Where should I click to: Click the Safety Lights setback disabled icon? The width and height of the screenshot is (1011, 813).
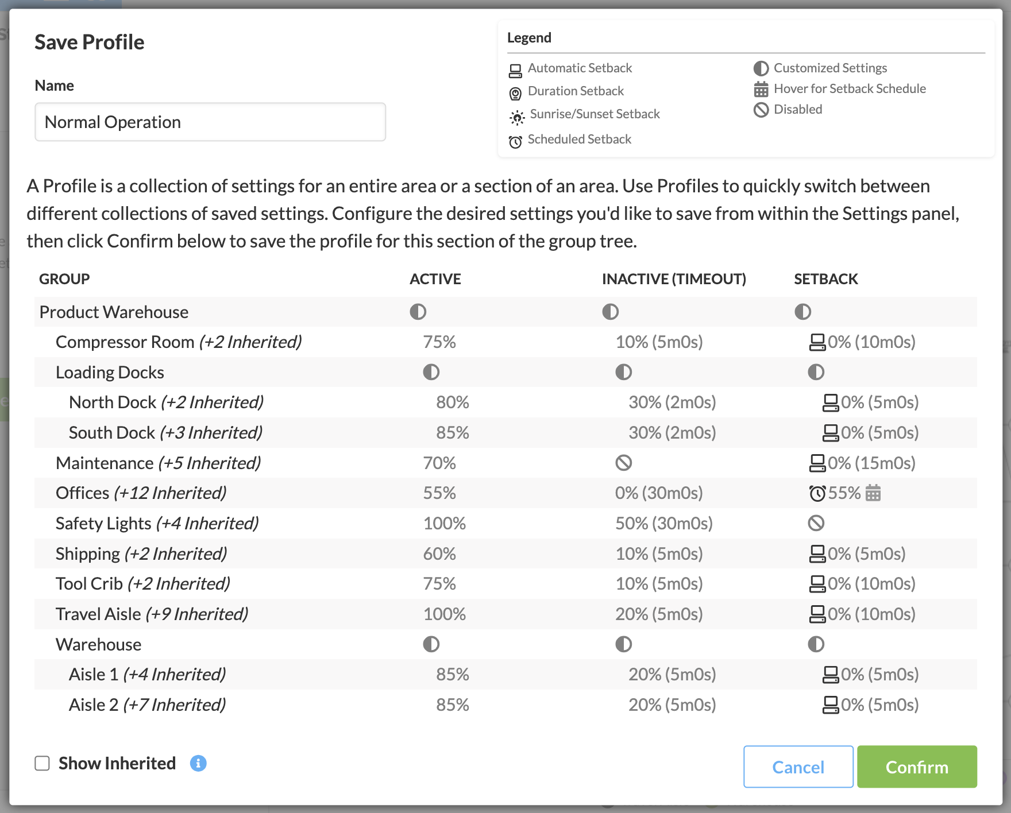tap(816, 523)
